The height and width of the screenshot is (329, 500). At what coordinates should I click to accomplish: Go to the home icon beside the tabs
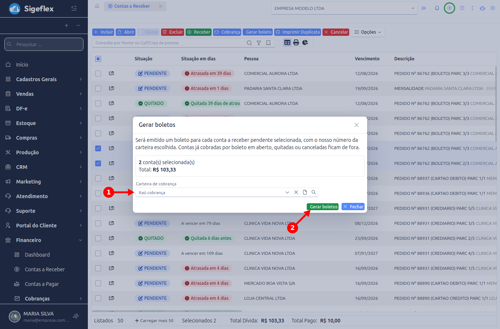(x=97, y=6)
